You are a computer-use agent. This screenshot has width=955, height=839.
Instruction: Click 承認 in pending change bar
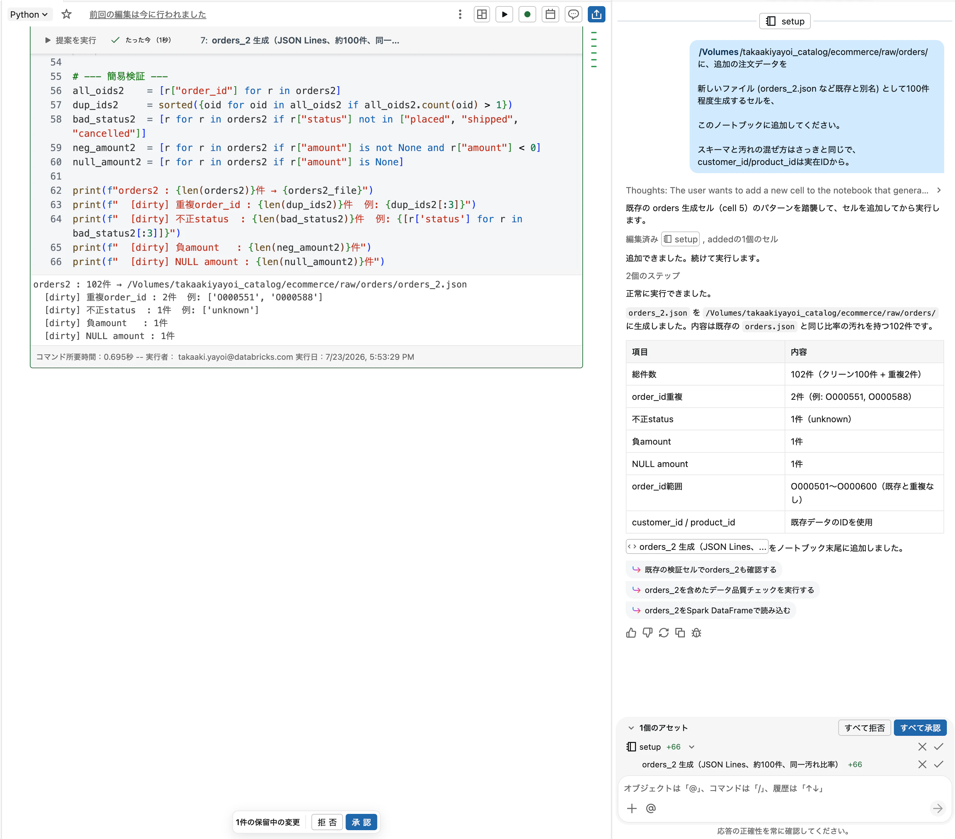[x=361, y=822]
